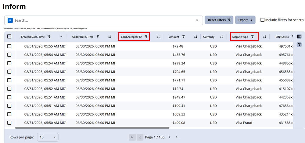The height and width of the screenshot is (143, 305).
Task: Open the Amount column filter icon
Action: tap(183, 37)
